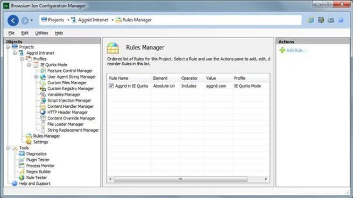353x198 pixels.
Task: Click the aggrid.com value cell
Action: click(216, 86)
